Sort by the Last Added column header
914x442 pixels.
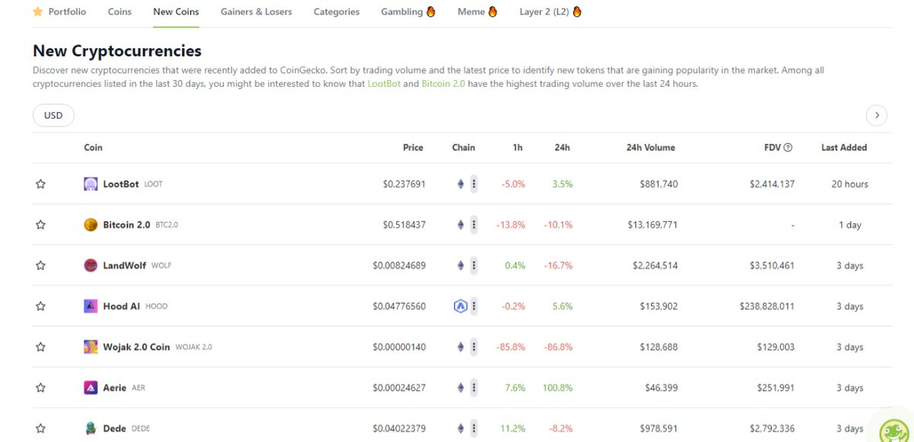pyautogui.click(x=844, y=148)
